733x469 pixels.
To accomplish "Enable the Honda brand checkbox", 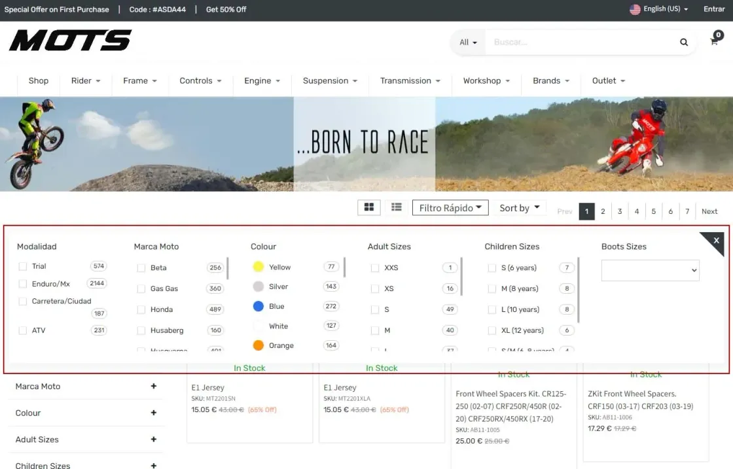I will pos(141,309).
